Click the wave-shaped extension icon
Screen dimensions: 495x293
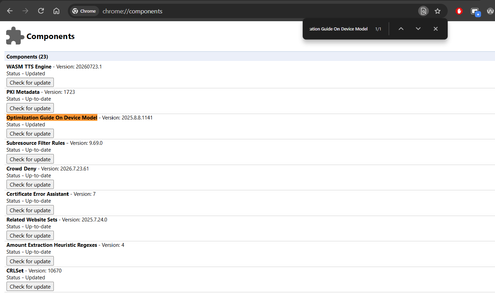pos(491,11)
